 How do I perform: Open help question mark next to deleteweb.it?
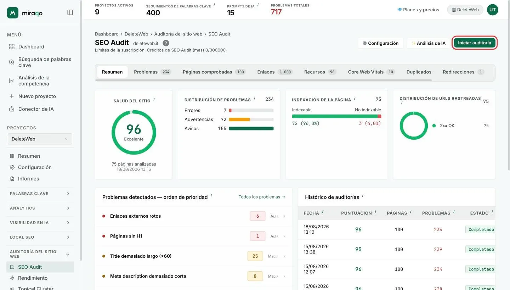click(166, 43)
